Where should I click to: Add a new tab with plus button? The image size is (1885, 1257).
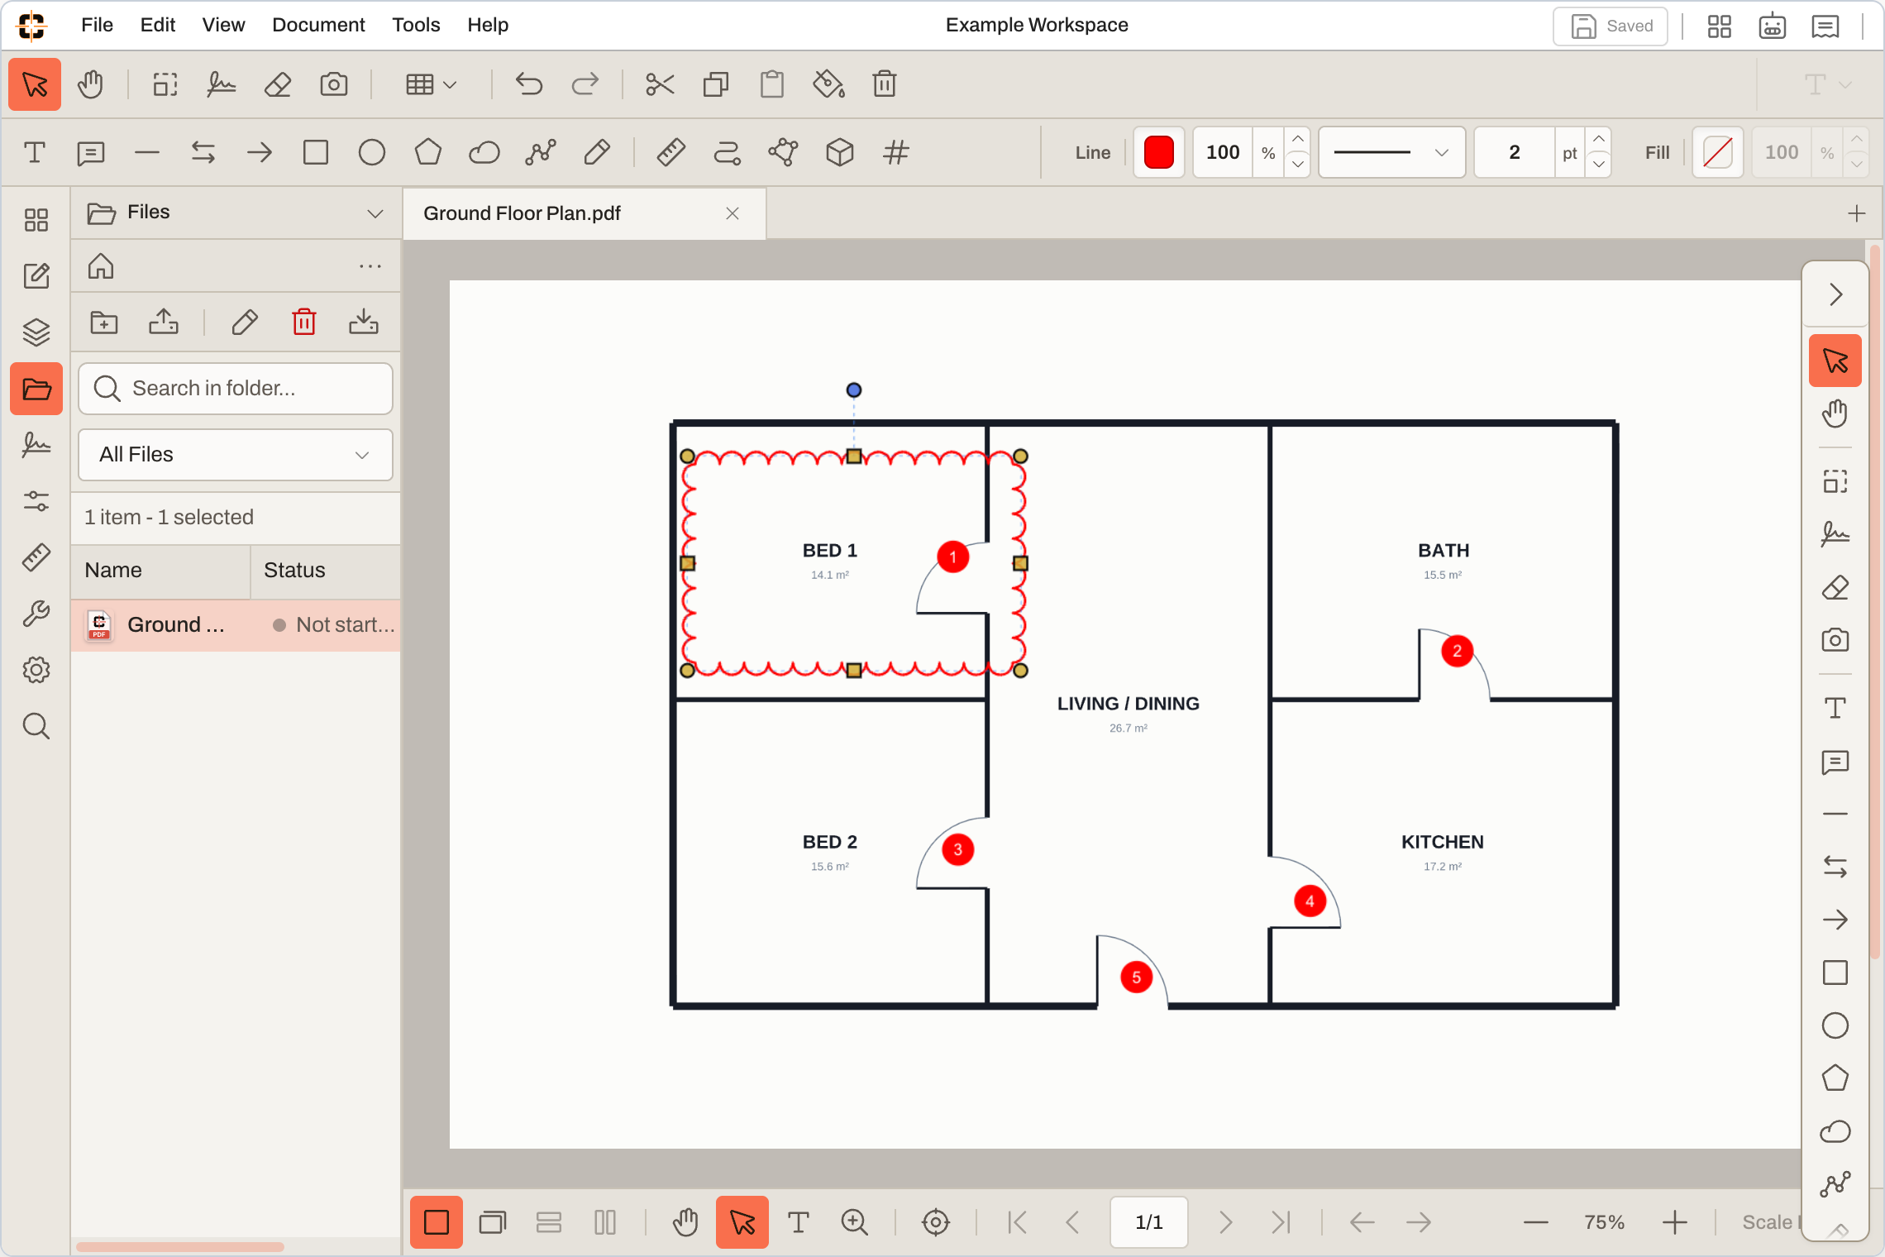coord(1857,213)
